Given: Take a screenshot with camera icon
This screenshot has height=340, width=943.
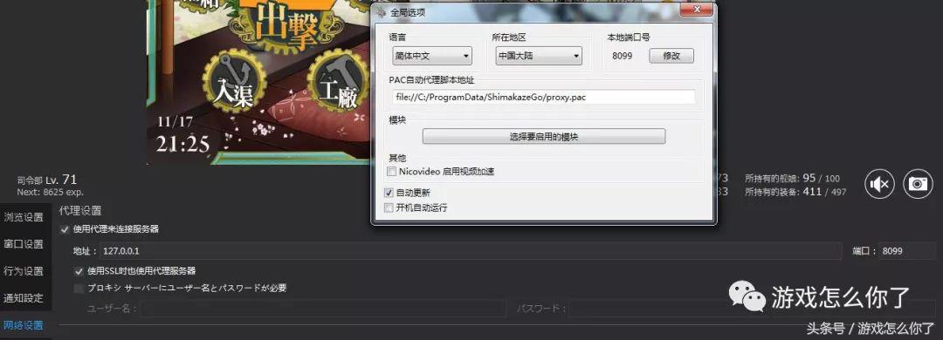Looking at the screenshot, I should [918, 184].
